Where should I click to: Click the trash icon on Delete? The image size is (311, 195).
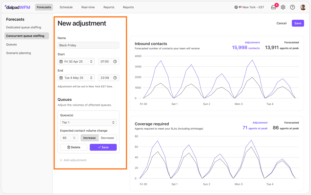pyautogui.click(x=69, y=147)
